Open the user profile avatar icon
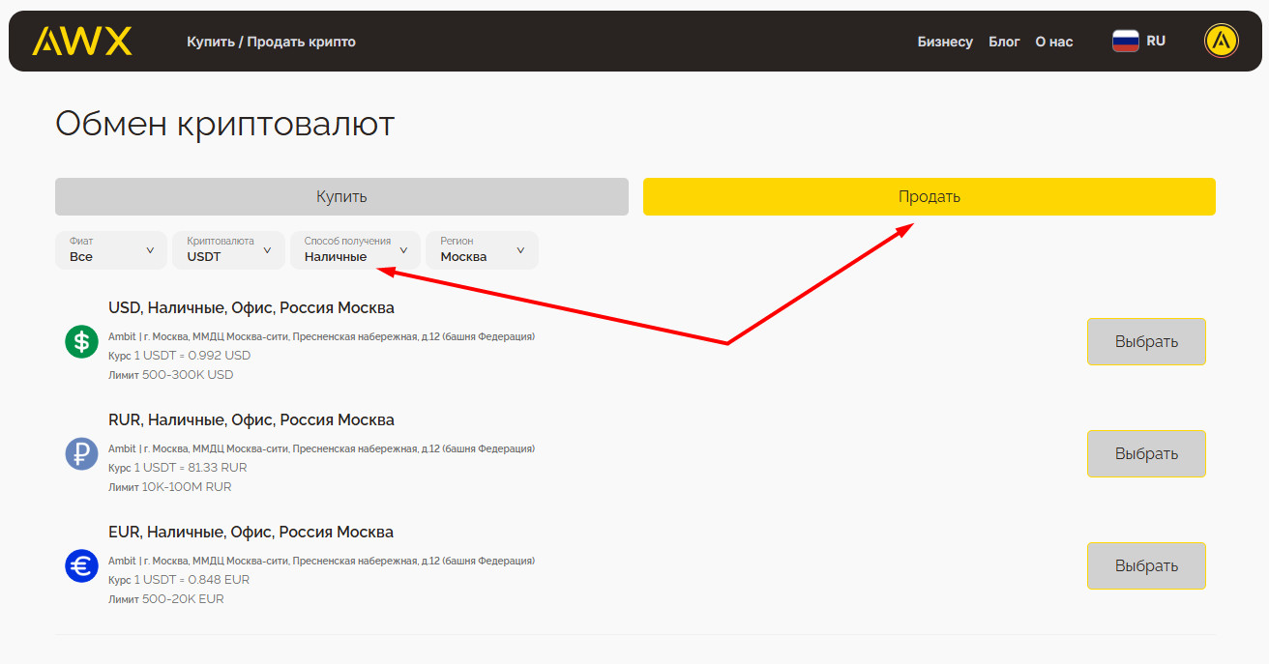 (x=1221, y=42)
